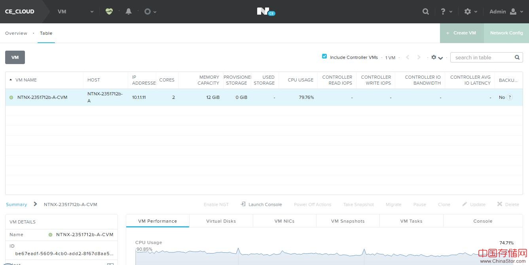Toggle Include Controller VMs checkbox
This screenshot has width=529, height=265.
click(x=324, y=57)
